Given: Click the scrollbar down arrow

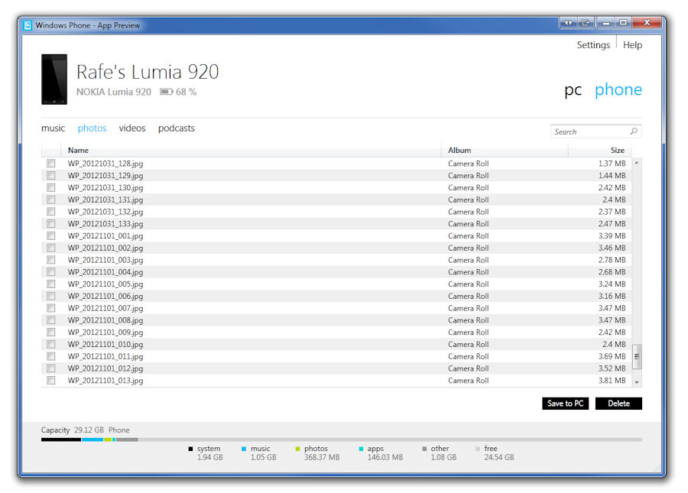Looking at the screenshot, I should 637,382.
